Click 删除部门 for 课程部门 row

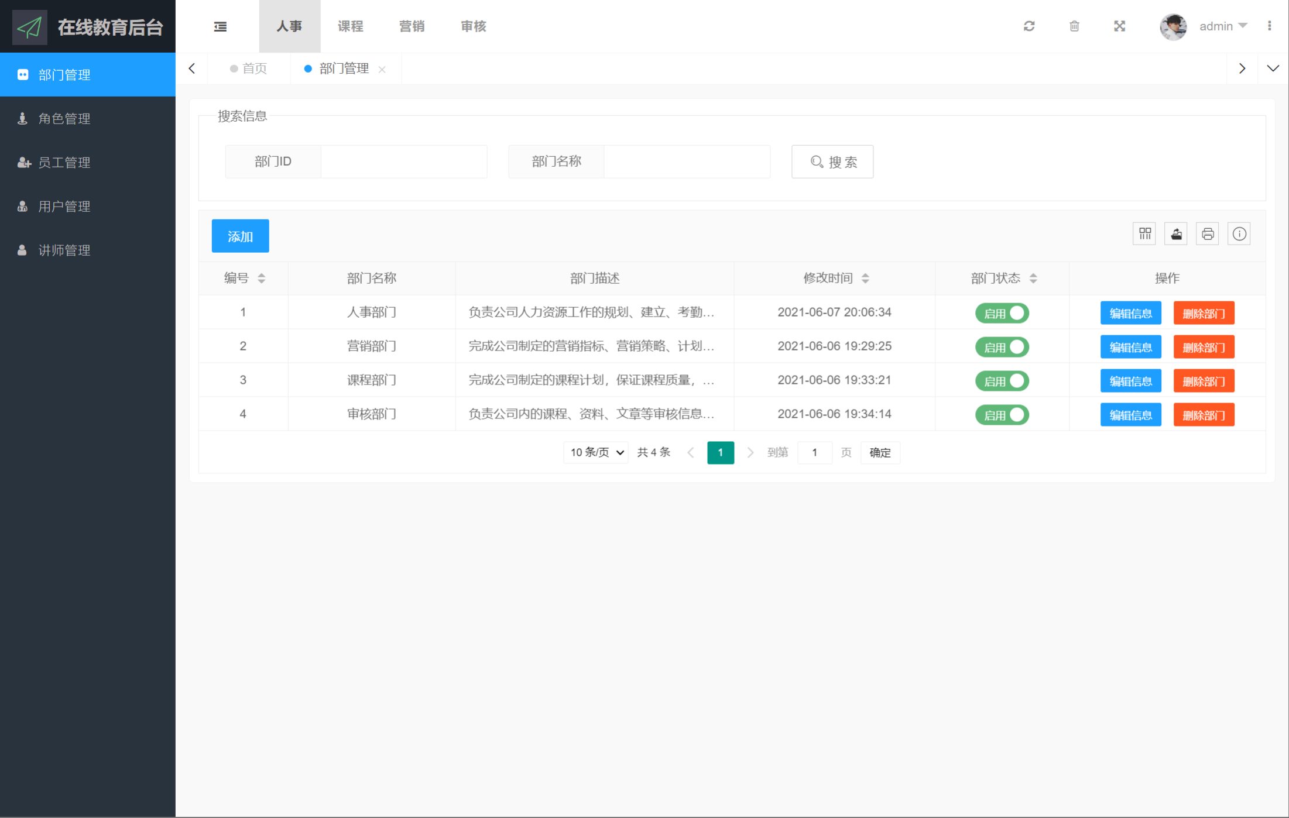(1204, 381)
